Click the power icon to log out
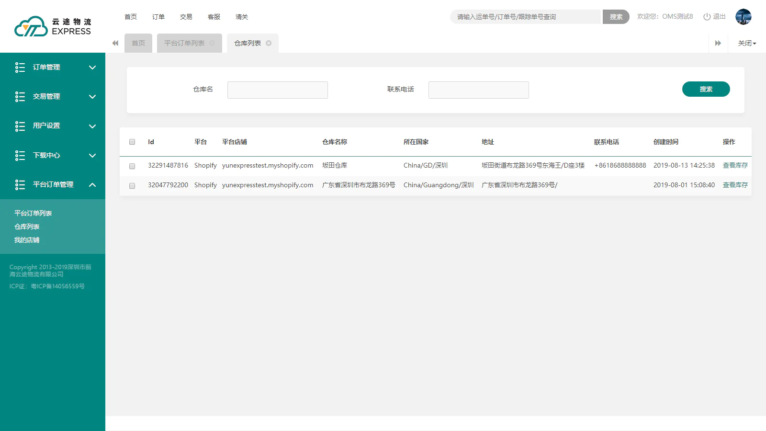The width and height of the screenshot is (766, 431). 707,17
